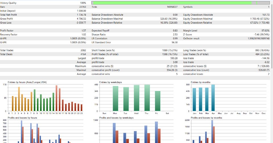
Task: Click Profit Trades value 1598 (76.75%)
Action: coord(170,54)
